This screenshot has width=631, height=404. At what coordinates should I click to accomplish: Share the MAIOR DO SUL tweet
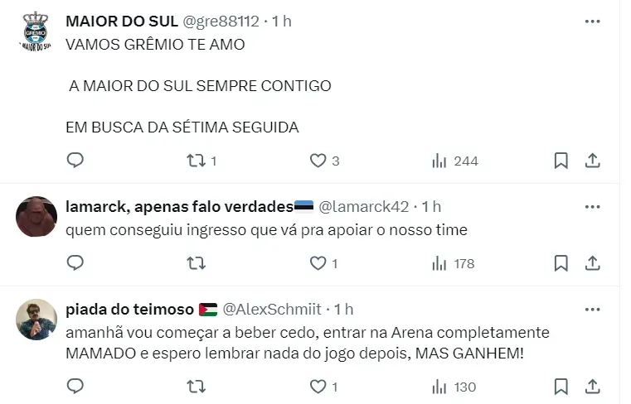(x=593, y=161)
